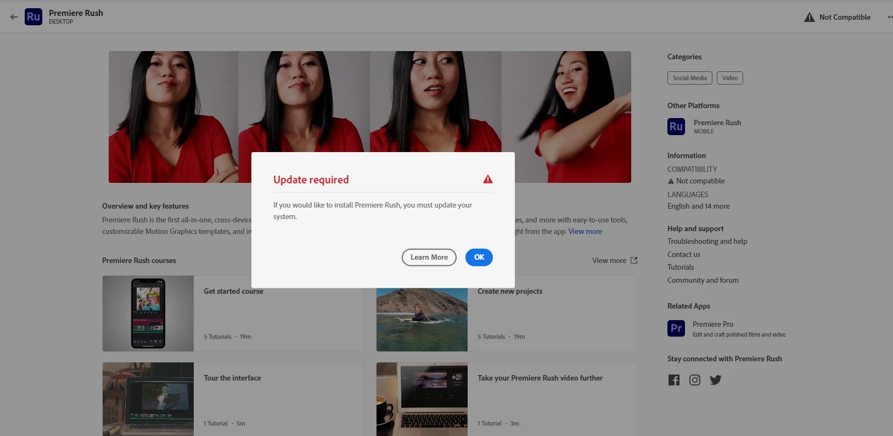Image resolution: width=893 pixels, height=436 pixels.
Task: Open Tour the interface course thumbnail
Action: coord(148,399)
